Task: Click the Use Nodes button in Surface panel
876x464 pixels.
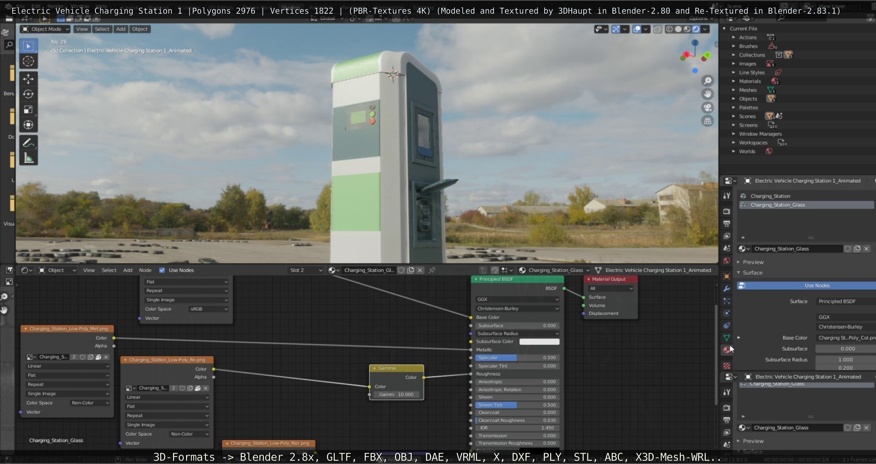Action: [806, 286]
